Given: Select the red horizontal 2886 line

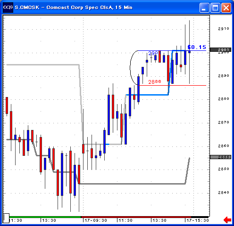Looking at the screenshot, I should tap(172, 85).
